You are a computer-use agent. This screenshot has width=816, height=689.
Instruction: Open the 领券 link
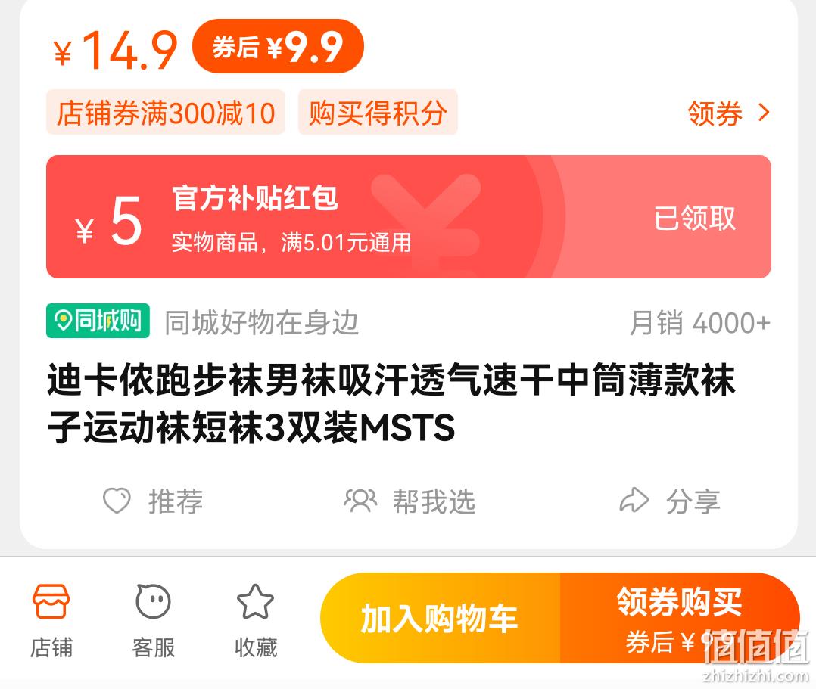pos(715,113)
